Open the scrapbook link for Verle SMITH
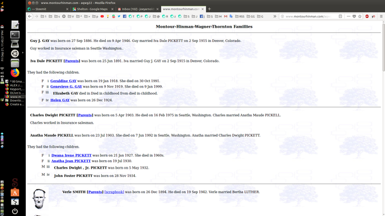 coord(114,192)
